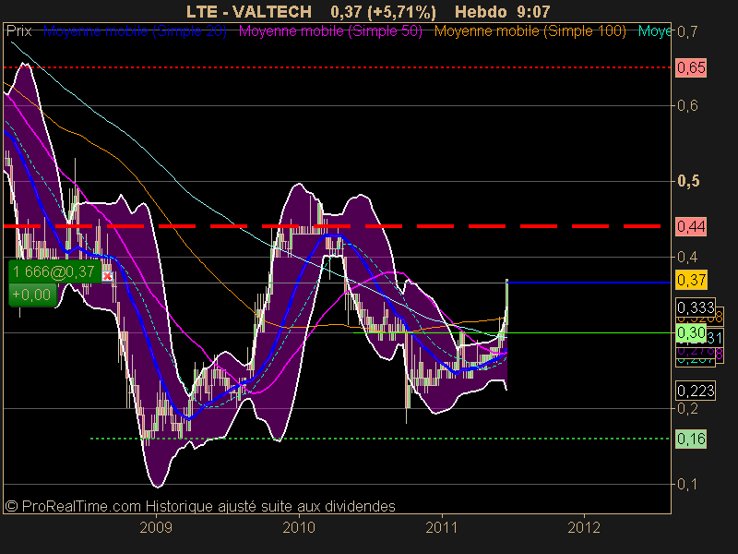Click the 0,4 axis value

(x=687, y=257)
